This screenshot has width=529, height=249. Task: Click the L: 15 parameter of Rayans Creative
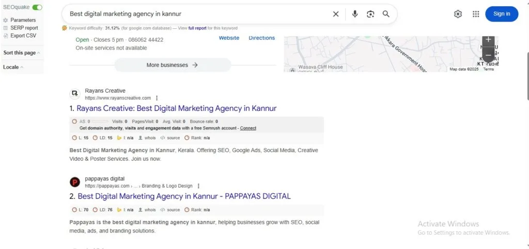(x=80, y=138)
